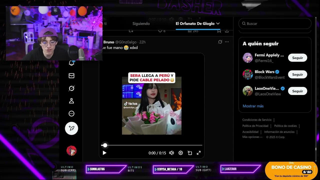Expand video to fullscreen
Viewport: 320px width, 180px height.
199,153
